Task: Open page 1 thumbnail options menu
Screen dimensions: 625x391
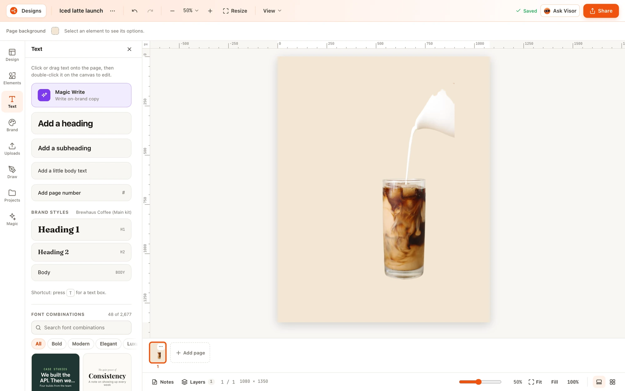Action: pyautogui.click(x=161, y=347)
